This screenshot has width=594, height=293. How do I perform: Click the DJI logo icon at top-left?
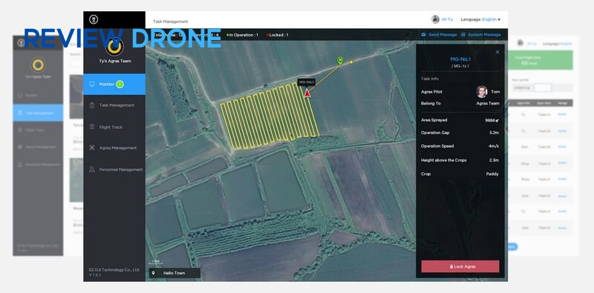94,19
